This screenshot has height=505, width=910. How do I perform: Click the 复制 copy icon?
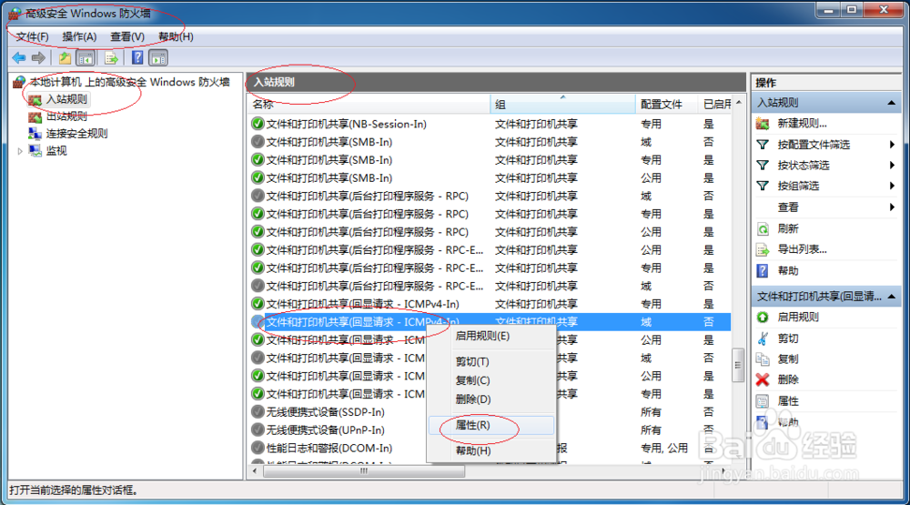tap(763, 359)
